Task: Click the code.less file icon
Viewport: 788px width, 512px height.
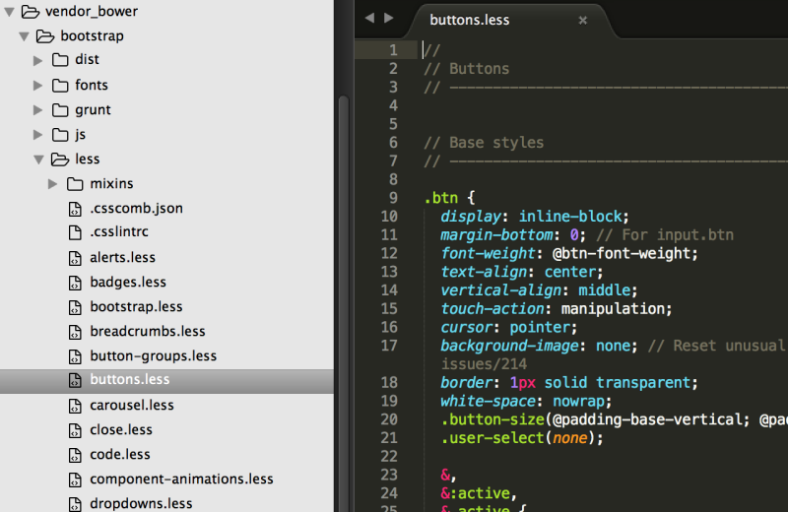Action: pos(75,455)
